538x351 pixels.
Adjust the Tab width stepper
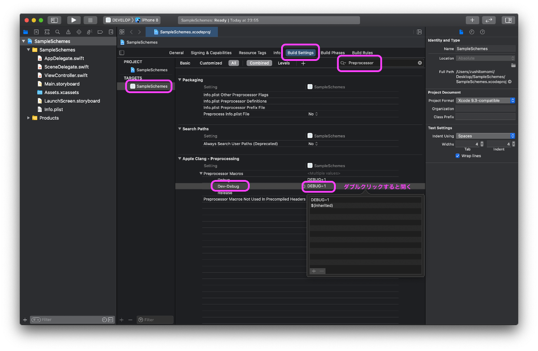click(x=482, y=144)
